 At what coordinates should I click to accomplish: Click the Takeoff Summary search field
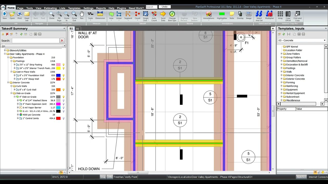pos(36,41)
